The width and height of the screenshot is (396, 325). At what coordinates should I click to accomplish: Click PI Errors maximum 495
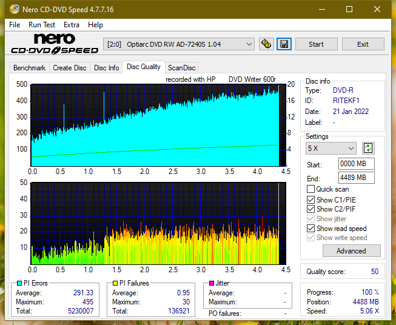[88, 302]
